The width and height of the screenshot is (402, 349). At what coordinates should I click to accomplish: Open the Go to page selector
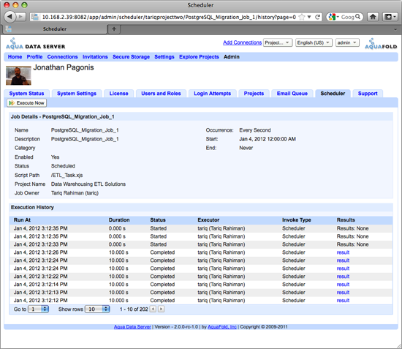[39, 309]
